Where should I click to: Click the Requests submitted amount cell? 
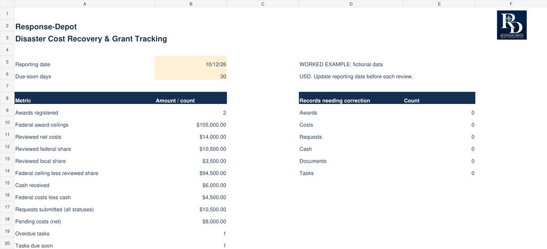click(x=191, y=206)
